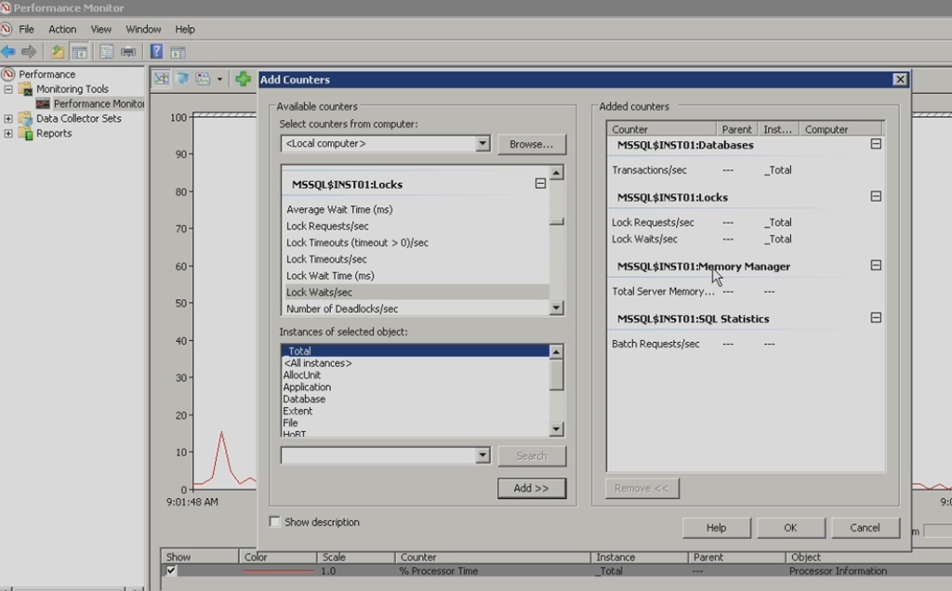Toggle Show/Hide Console Tree toolbar icon

tap(80, 52)
